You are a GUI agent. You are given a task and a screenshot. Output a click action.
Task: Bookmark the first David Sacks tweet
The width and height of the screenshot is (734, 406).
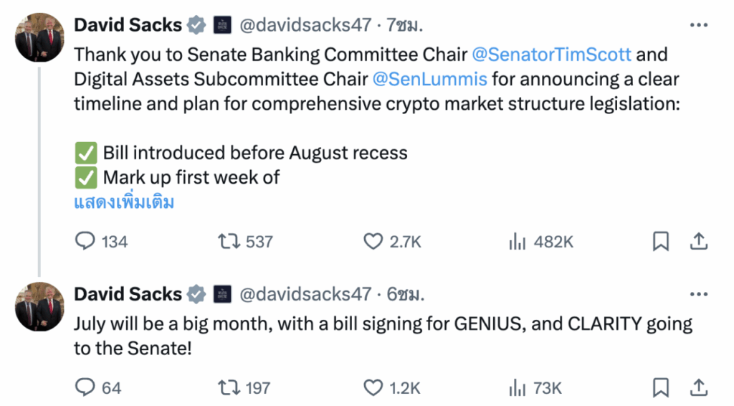click(x=661, y=242)
